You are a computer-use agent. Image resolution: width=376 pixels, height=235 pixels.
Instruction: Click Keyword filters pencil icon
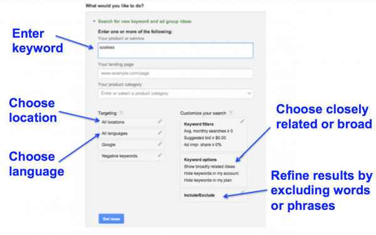243,122
